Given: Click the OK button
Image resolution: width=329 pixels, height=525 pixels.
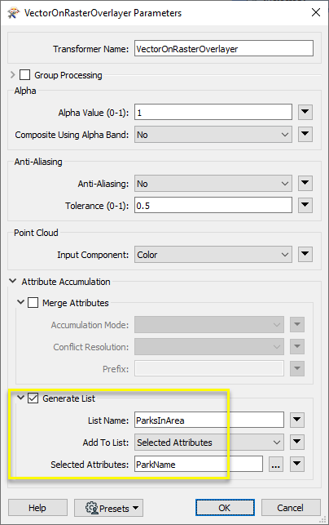Looking at the screenshot, I should coord(225,508).
